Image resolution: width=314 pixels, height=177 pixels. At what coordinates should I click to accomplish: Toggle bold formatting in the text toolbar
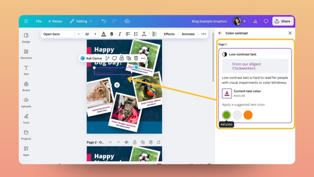coord(112,34)
